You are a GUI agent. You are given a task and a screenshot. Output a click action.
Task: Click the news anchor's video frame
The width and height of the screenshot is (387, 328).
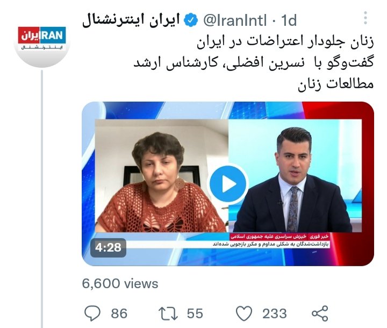pos(295,176)
